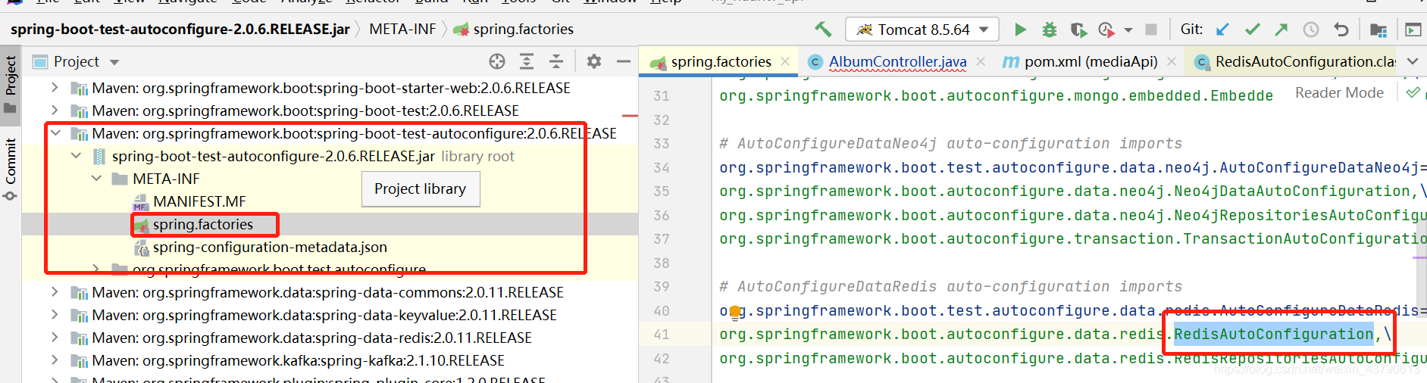Select opened file with the crosshair icon

[497, 61]
